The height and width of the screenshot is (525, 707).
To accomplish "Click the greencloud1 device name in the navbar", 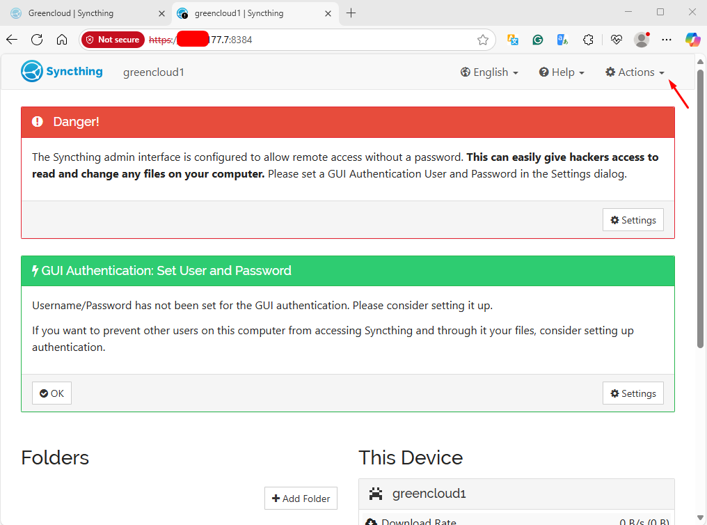I will click(154, 72).
